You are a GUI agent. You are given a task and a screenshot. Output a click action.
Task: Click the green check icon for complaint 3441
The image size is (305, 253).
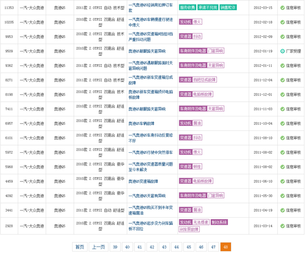[x=283, y=211]
